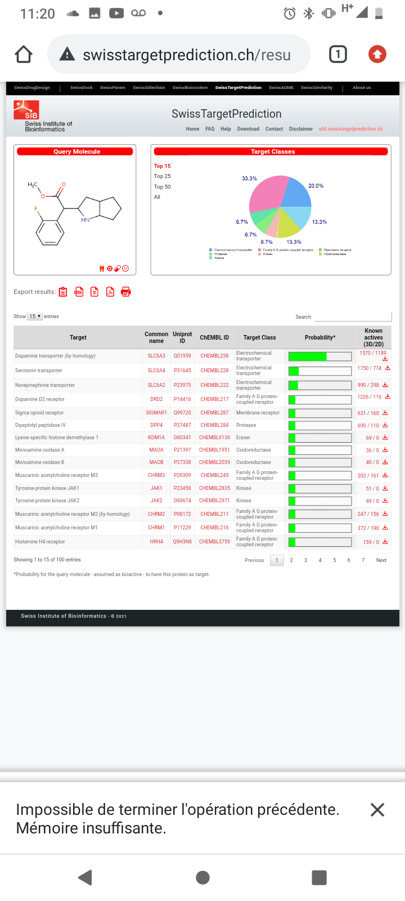
Task: Open the Disclaimer link
Action: (301, 129)
